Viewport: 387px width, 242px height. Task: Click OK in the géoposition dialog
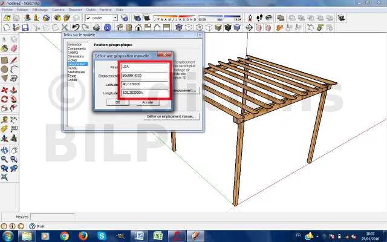118,102
